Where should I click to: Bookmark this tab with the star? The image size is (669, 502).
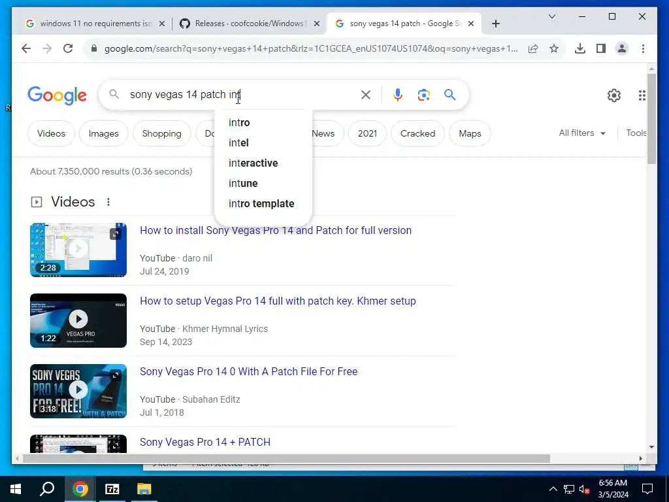click(x=554, y=48)
